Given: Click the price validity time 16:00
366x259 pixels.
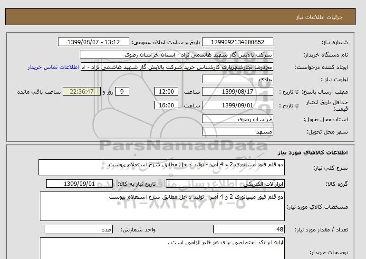Looking at the screenshot, I should (x=167, y=106).
